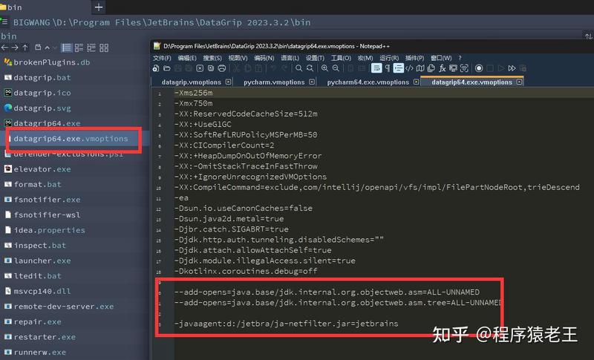Open the 设置(T) menu
Screen dimensions: 594x360
click(x=315, y=58)
